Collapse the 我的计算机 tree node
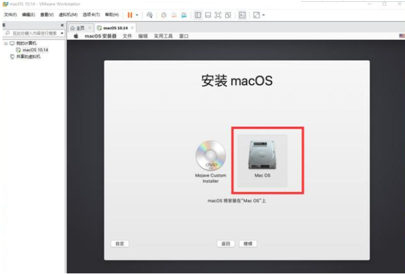 tap(5, 43)
